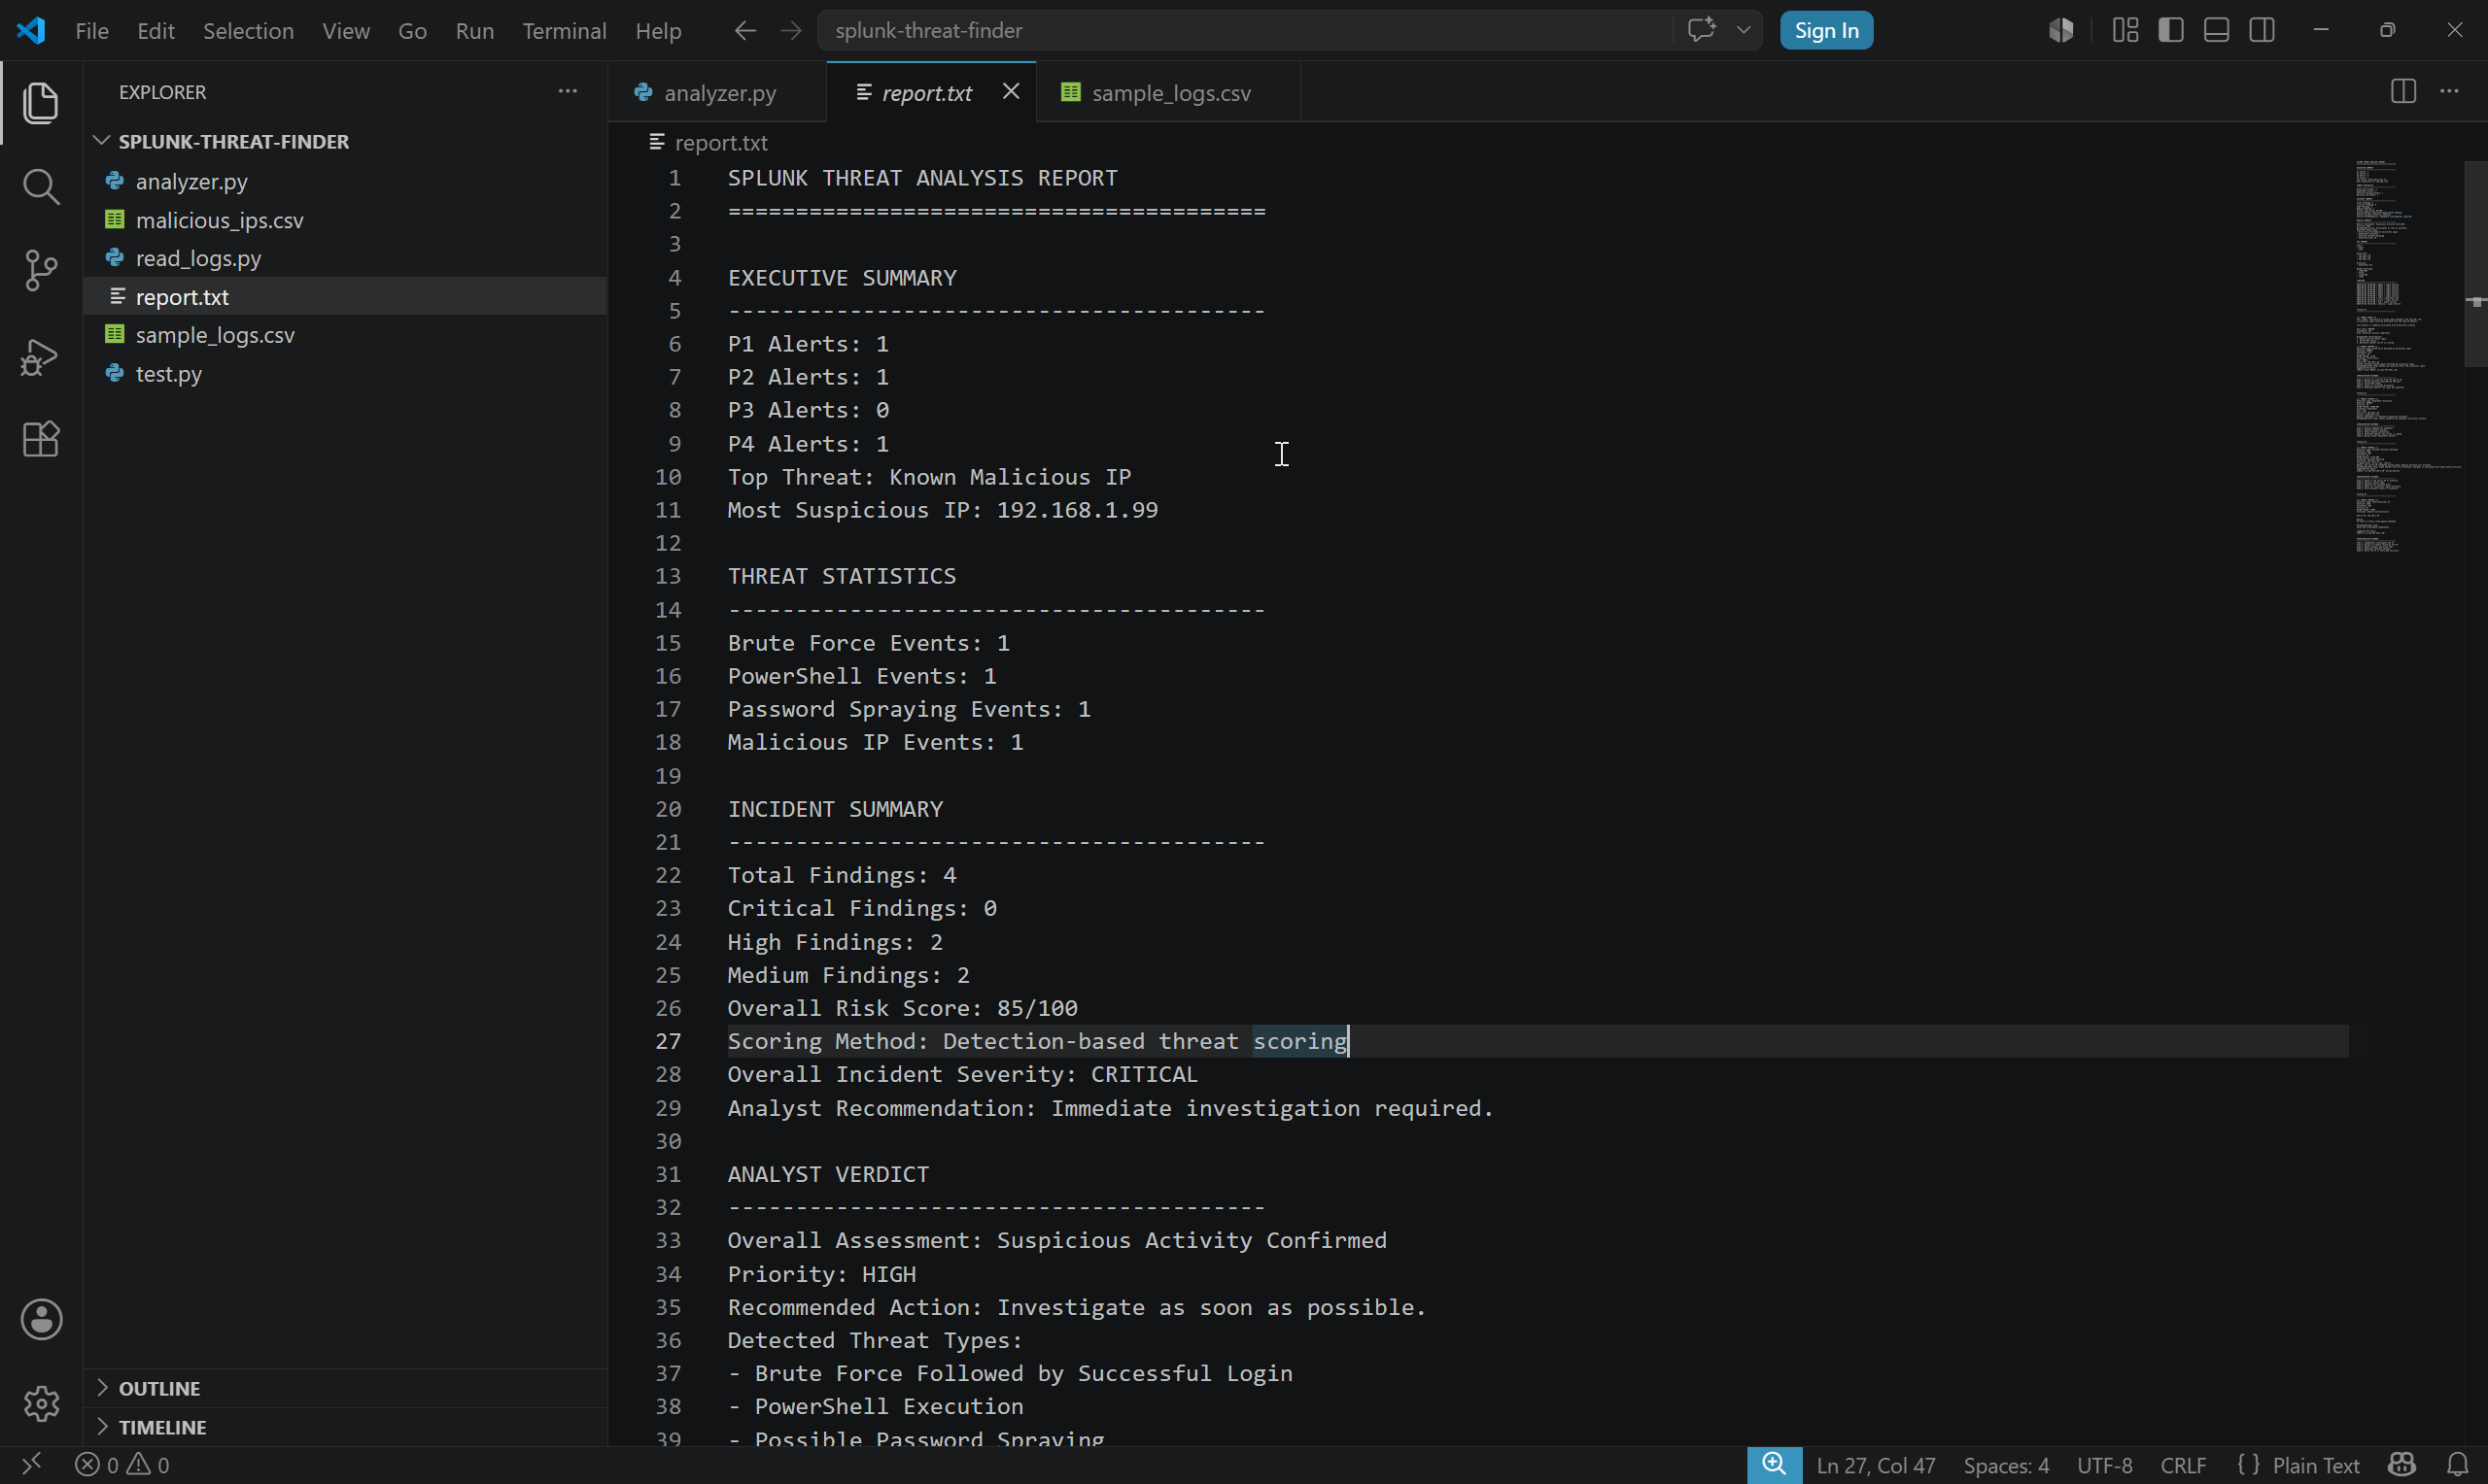This screenshot has height=1484, width=2488.
Task: Open Explorer Views and More Actions ellipsis
Action: [x=568, y=91]
